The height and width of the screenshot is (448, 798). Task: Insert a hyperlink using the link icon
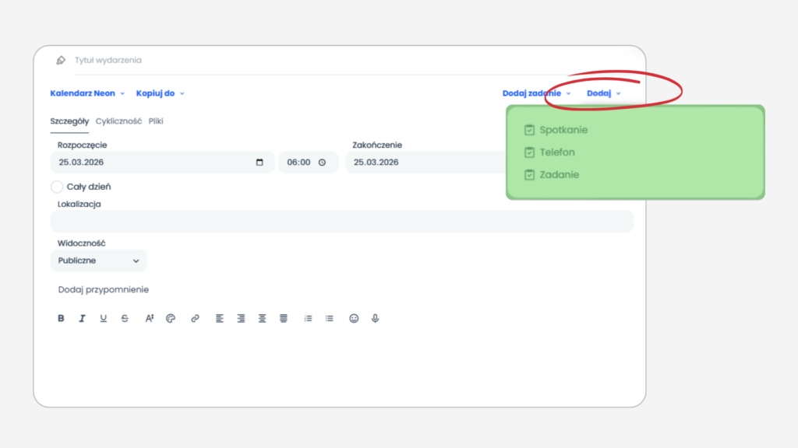tap(195, 318)
